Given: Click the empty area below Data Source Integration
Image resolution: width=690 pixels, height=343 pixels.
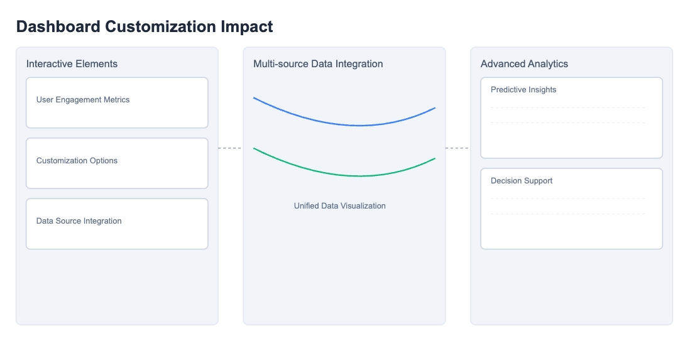Looking at the screenshot, I should pyautogui.click(x=117, y=286).
